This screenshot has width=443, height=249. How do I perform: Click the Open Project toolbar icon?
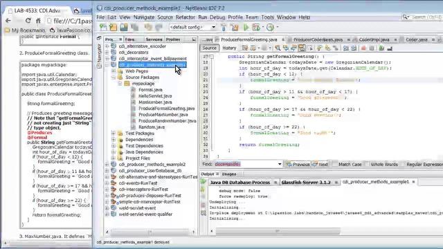[x=124, y=28]
